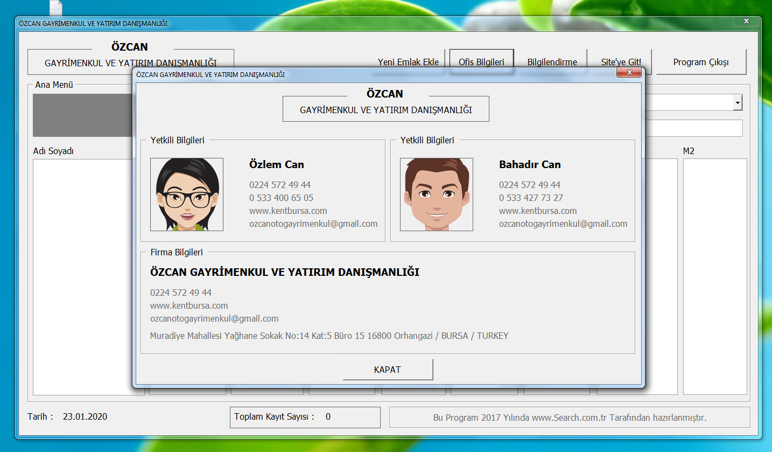Expand the combo box dropdown arrow in the main window

coord(738,102)
